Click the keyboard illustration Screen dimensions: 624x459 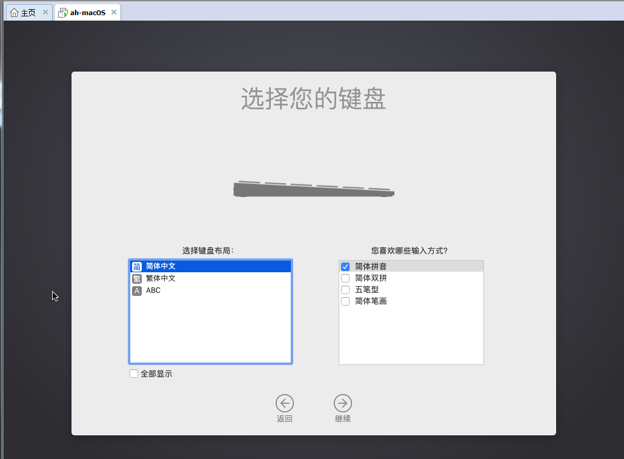click(x=314, y=189)
